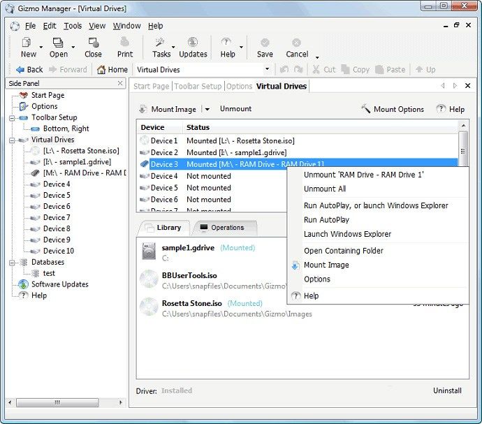
Task: Click the Mount Image button
Action: (x=167, y=109)
